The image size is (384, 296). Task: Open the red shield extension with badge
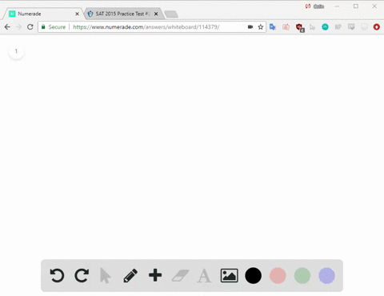click(300, 27)
